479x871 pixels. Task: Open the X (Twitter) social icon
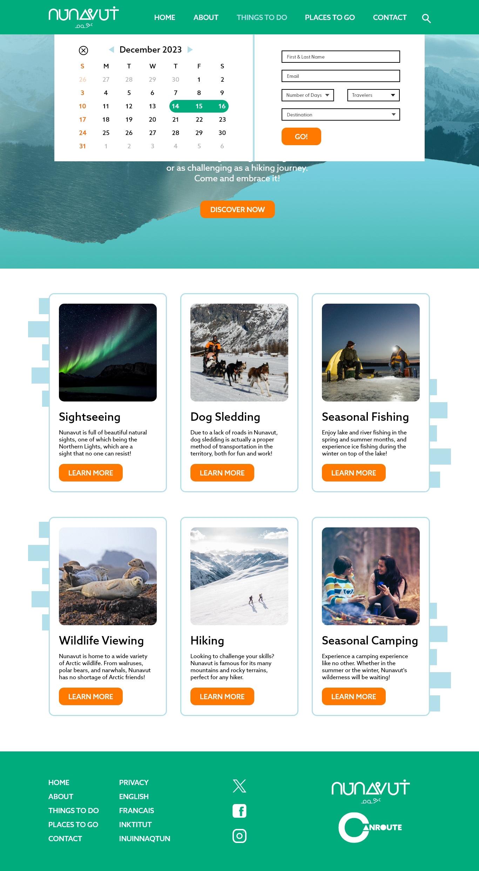tap(239, 786)
